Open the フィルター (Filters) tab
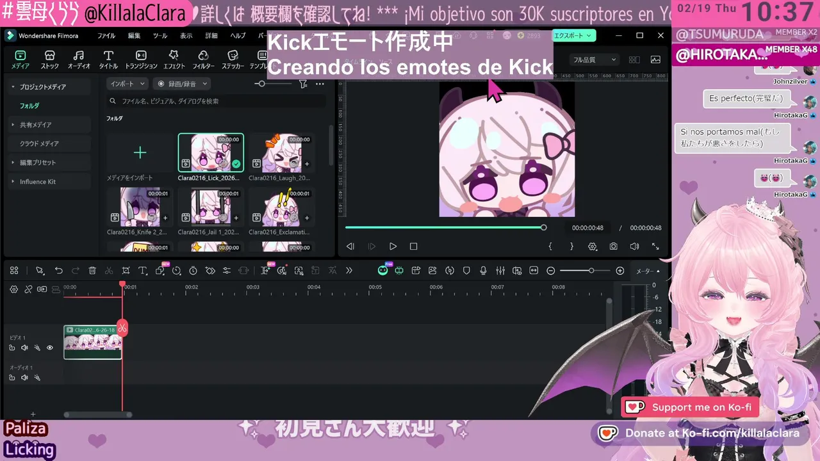This screenshot has width=820, height=461. 203,60
